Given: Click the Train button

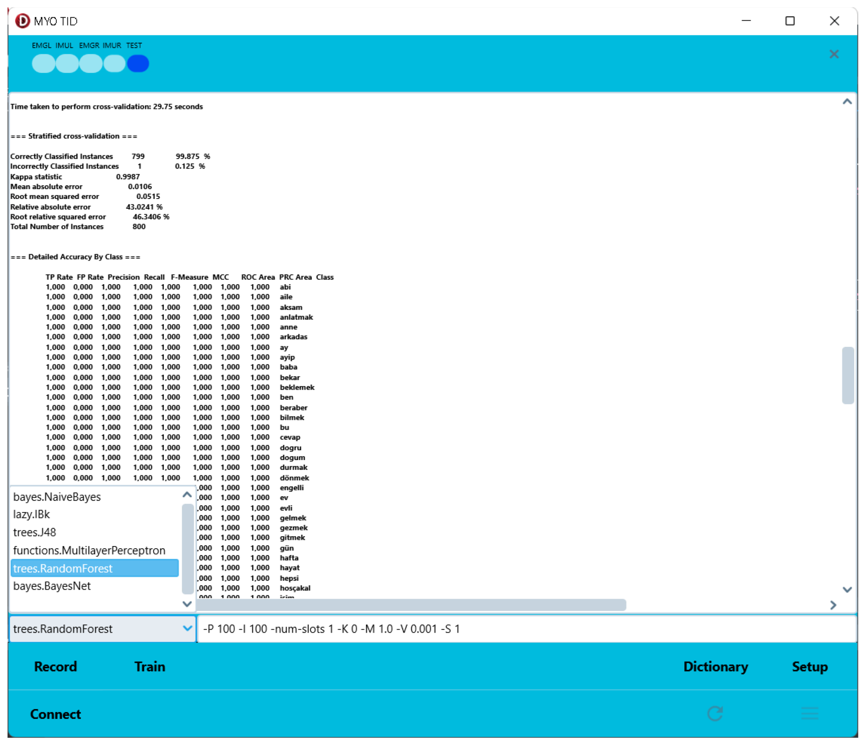Looking at the screenshot, I should [150, 666].
